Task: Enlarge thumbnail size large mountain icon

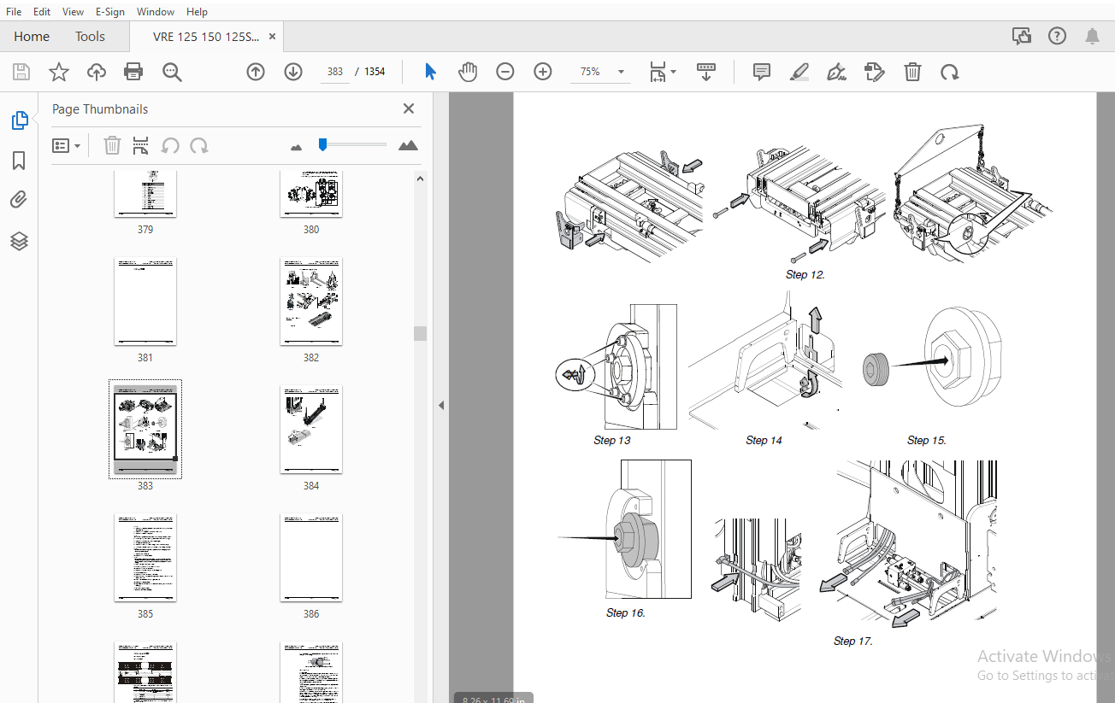Action: [409, 145]
